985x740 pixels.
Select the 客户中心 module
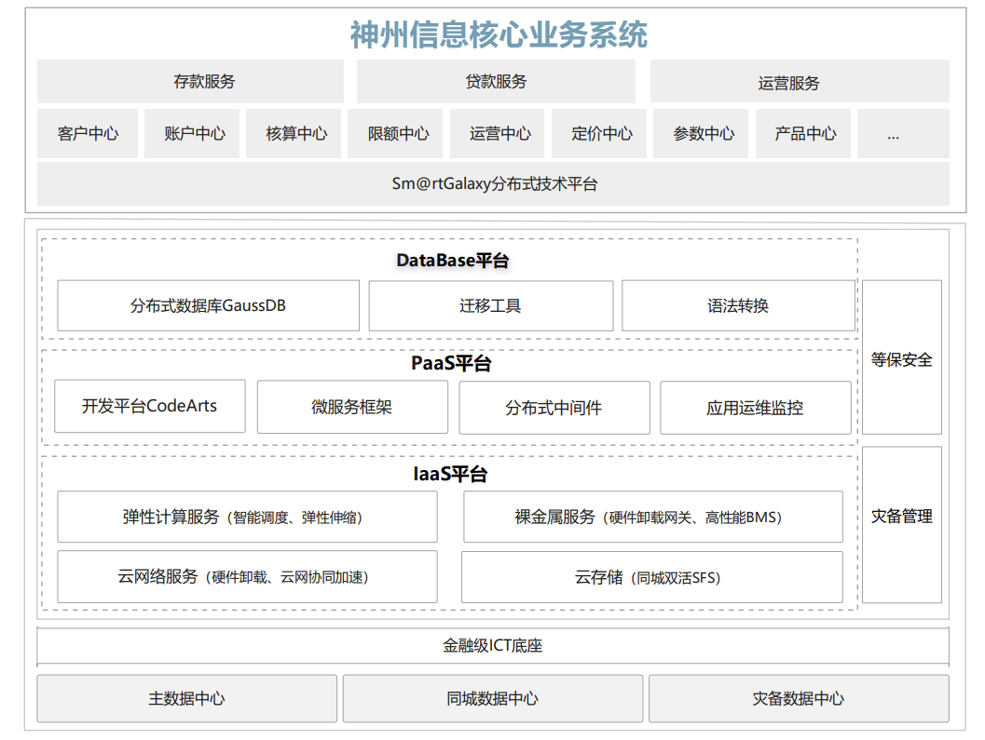pos(87,133)
